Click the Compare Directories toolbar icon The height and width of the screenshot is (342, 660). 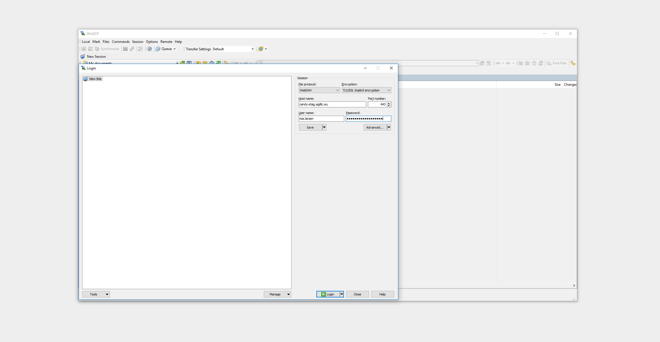click(x=84, y=49)
